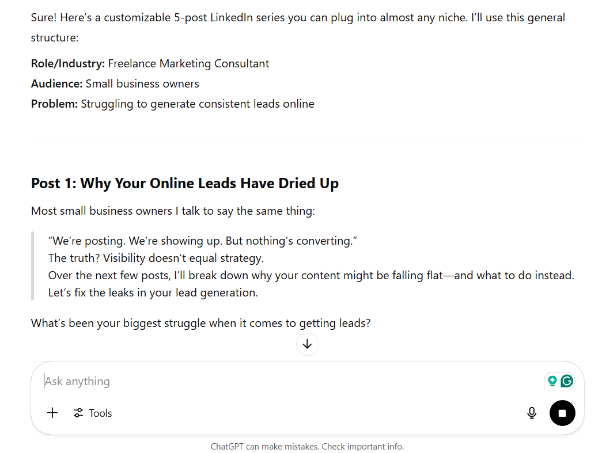Open the plus attachment menu
This screenshot has height=453, width=602.
[52, 413]
